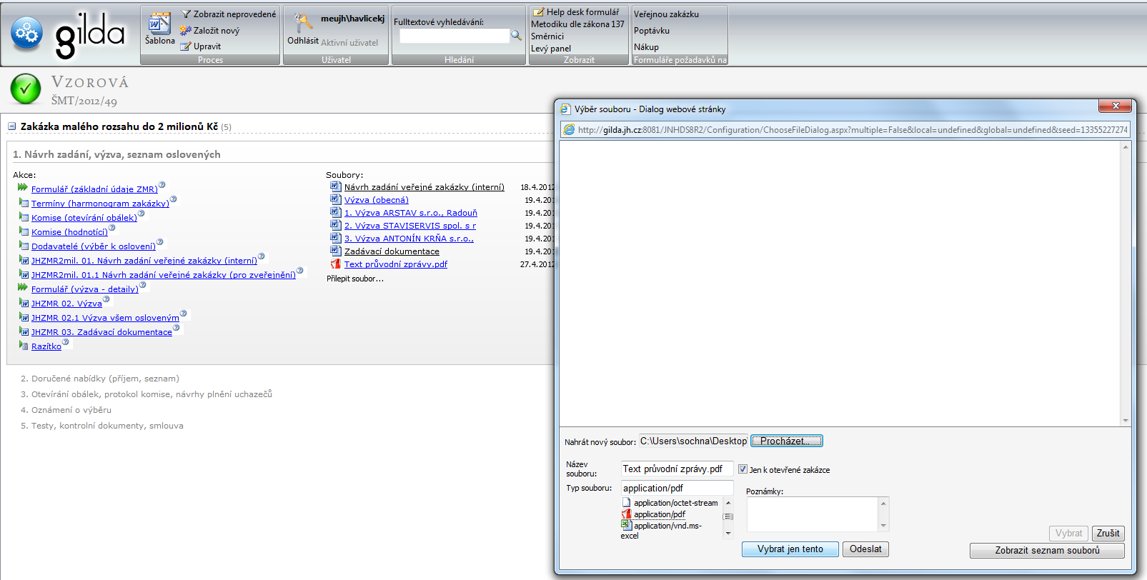Click Word icon before Zadávací dokumentace file
Screen dimensions: 1147x580
(335, 251)
